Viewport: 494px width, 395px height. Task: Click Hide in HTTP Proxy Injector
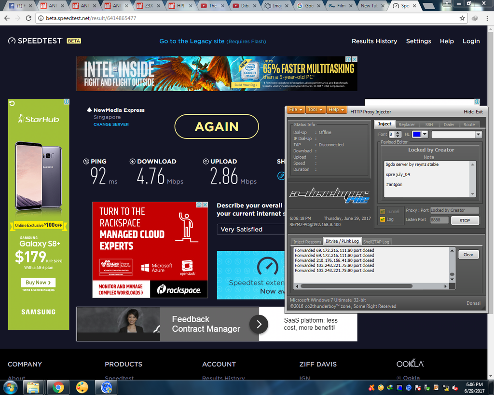click(468, 112)
